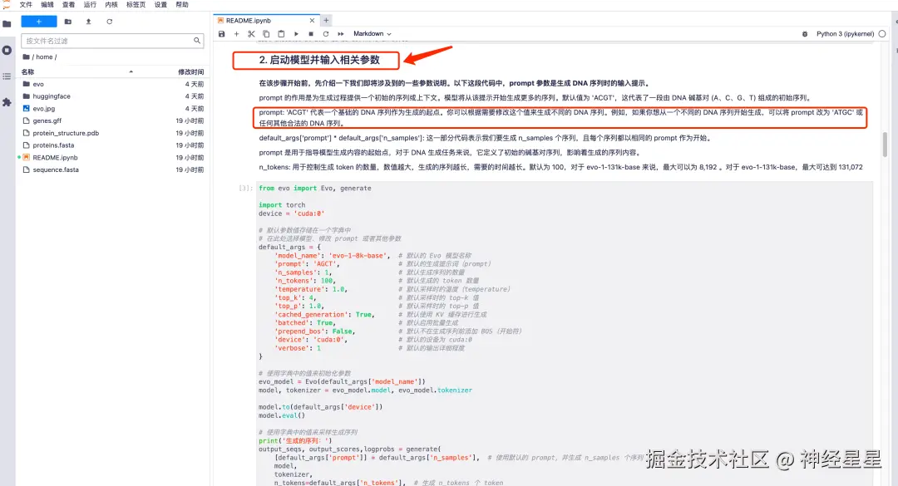Open the Markdown cell type dropdown
This screenshot has width=898, height=486.
[x=373, y=34]
